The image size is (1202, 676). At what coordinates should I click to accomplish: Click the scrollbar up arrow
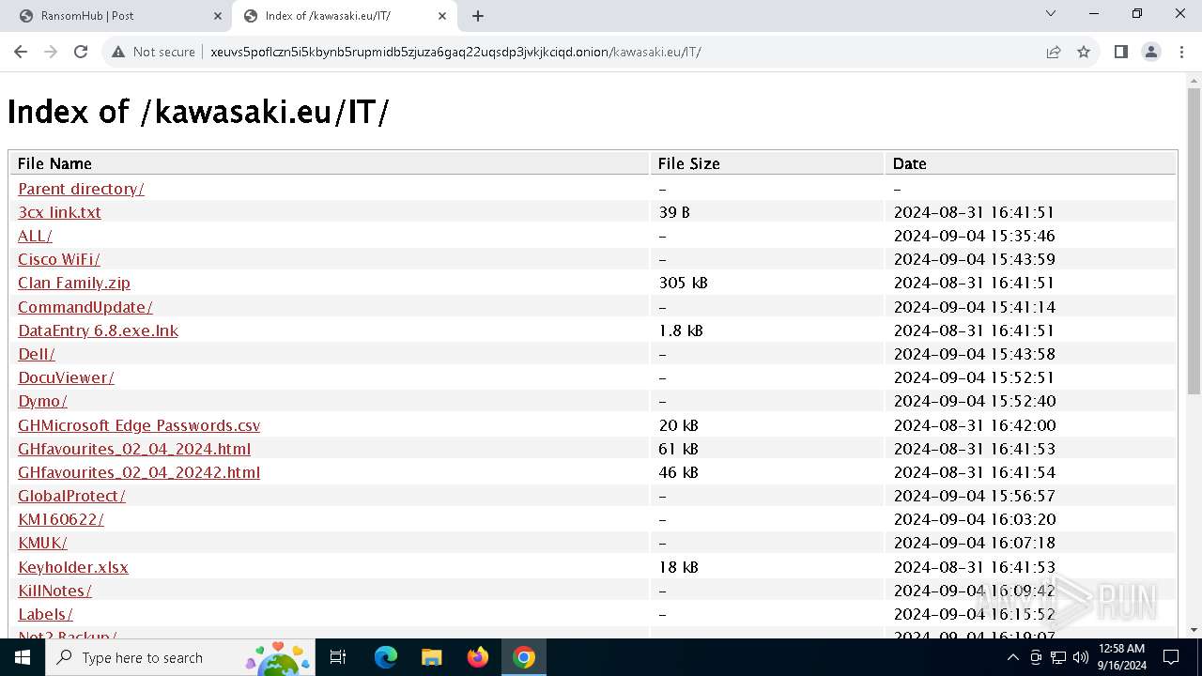1194,81
